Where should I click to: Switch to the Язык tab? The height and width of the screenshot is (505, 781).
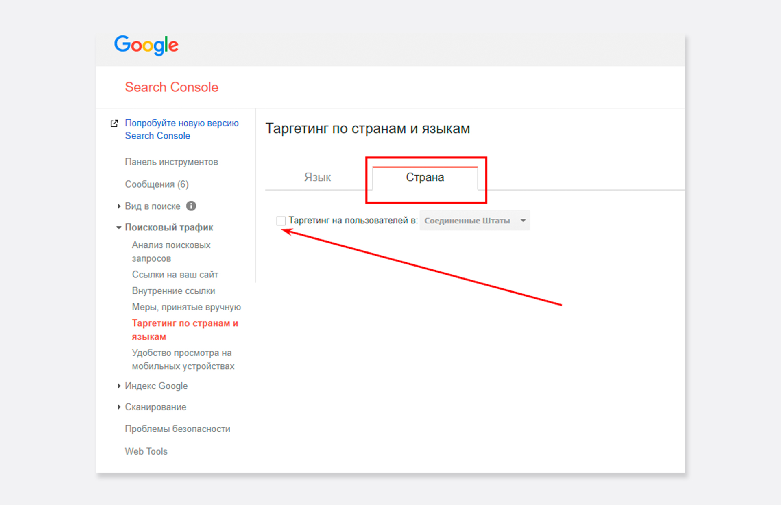click(x=317, y=178)
